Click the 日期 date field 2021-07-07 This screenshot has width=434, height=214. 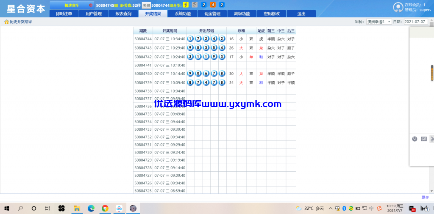(416, 22)
